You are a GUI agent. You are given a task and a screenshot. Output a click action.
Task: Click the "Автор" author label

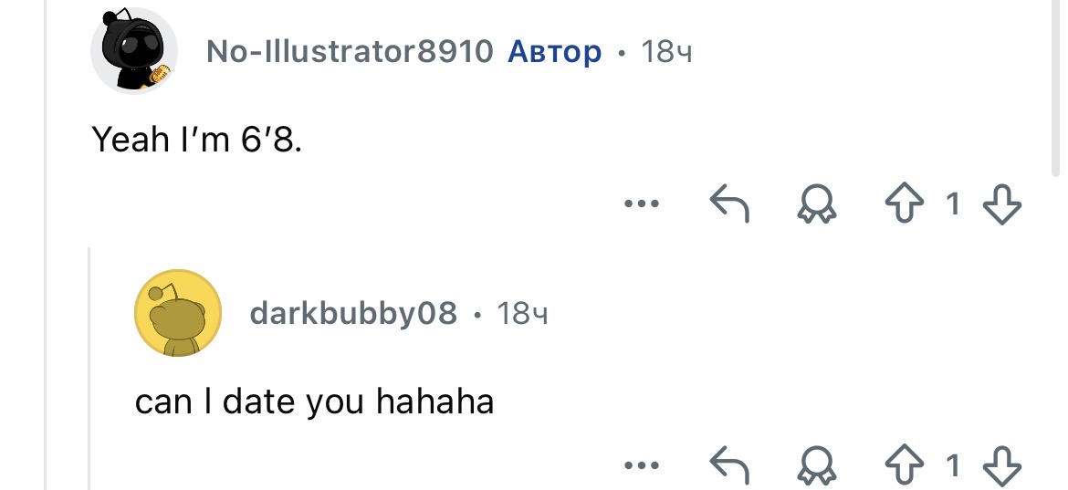tap(554, 52)
